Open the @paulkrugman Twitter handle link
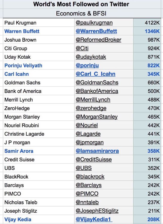 pyautogui.click(x=94, y=23)
